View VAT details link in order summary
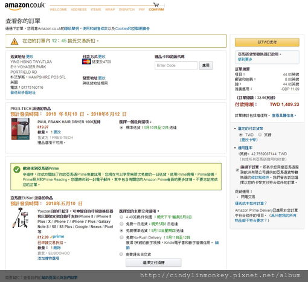 click(283, 115)
